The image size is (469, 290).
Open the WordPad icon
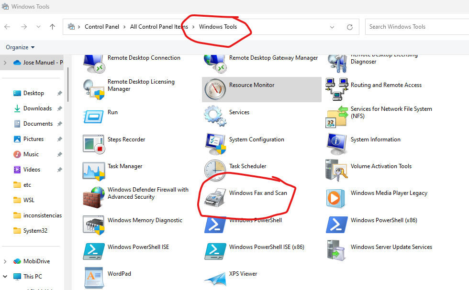click(94, 278)
